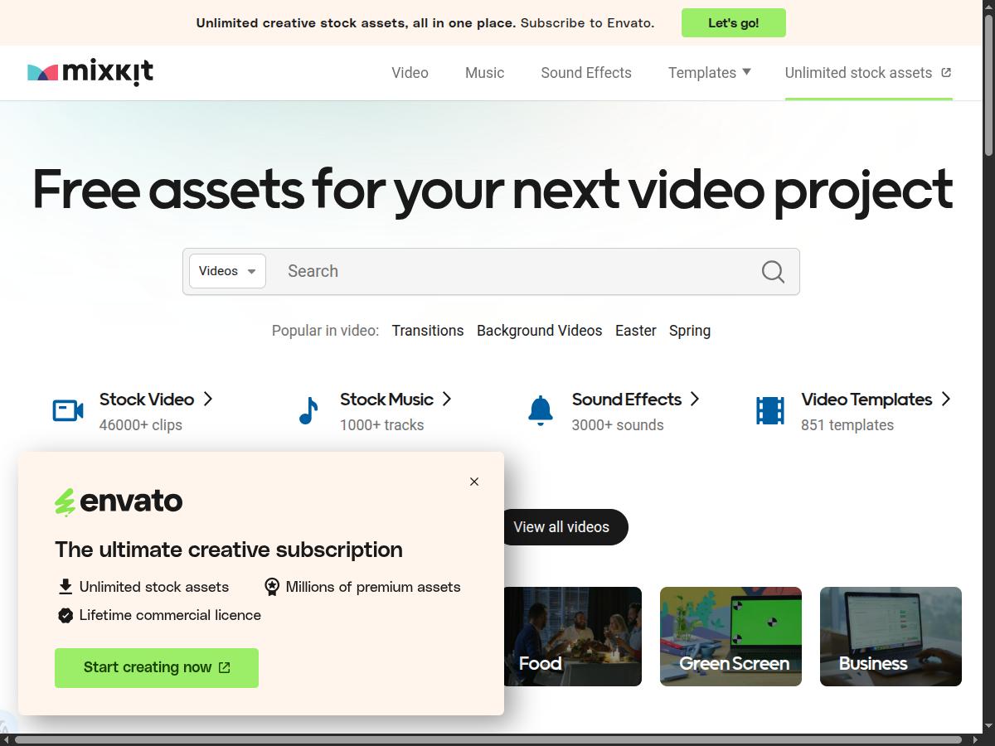This screenshot has height=746, width=995.
Task: Click the horizontal scrollbar at bottom
Action: (488, 739)
